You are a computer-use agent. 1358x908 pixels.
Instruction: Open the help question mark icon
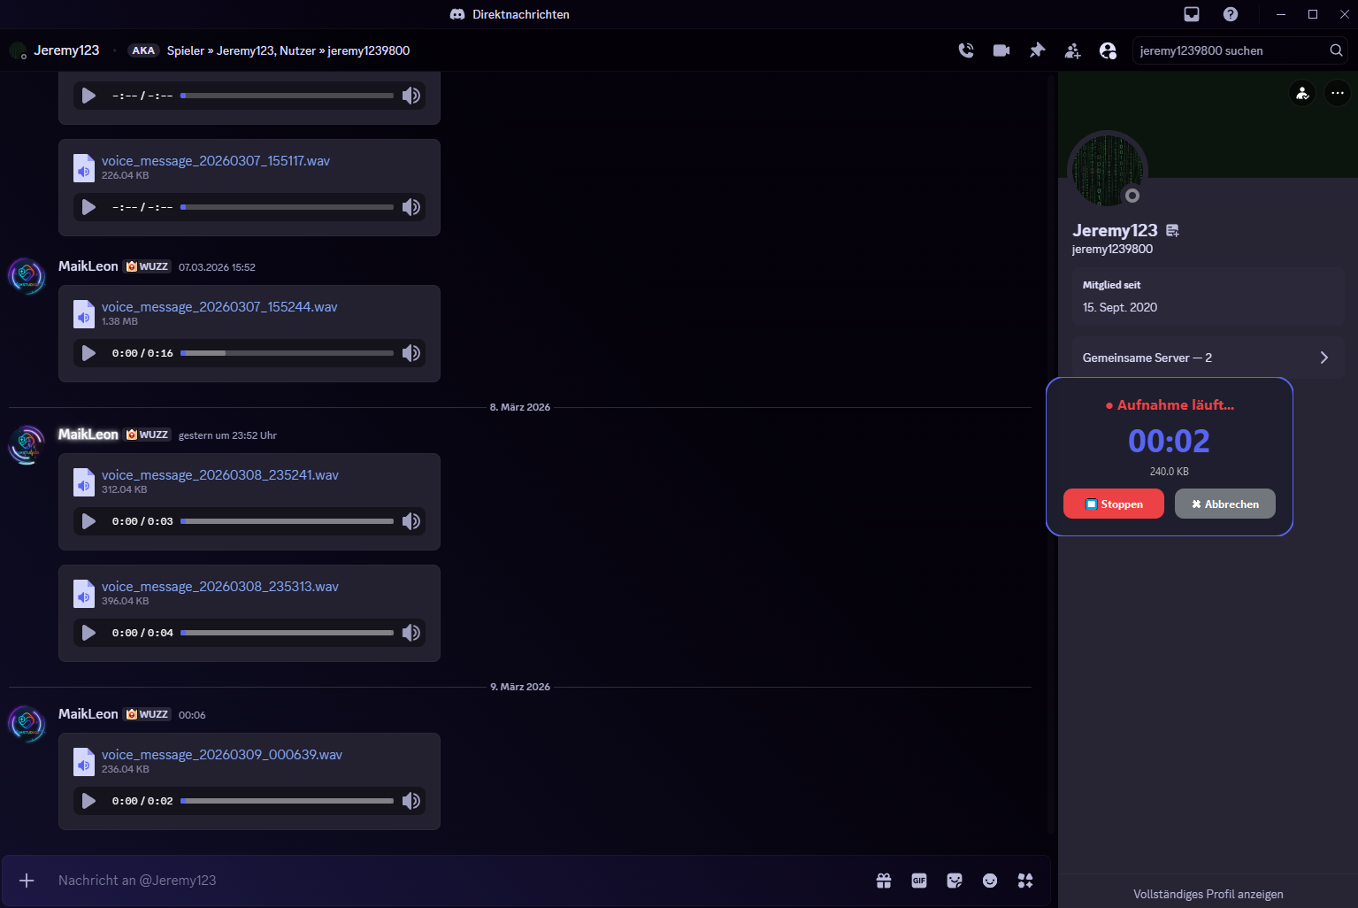pyautogui.click(x=1231, y=14)
